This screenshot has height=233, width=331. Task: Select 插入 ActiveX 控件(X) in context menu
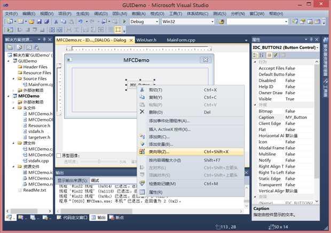pos(191,129)
